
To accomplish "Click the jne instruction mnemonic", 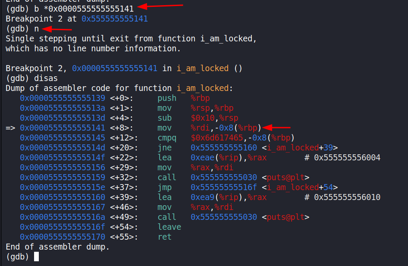I will click(164, 147).
